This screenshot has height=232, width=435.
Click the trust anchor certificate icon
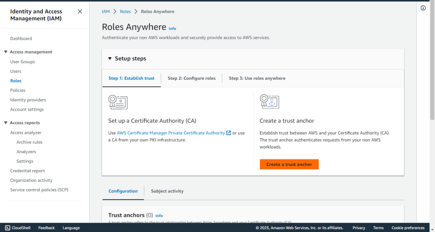[269, 102]
